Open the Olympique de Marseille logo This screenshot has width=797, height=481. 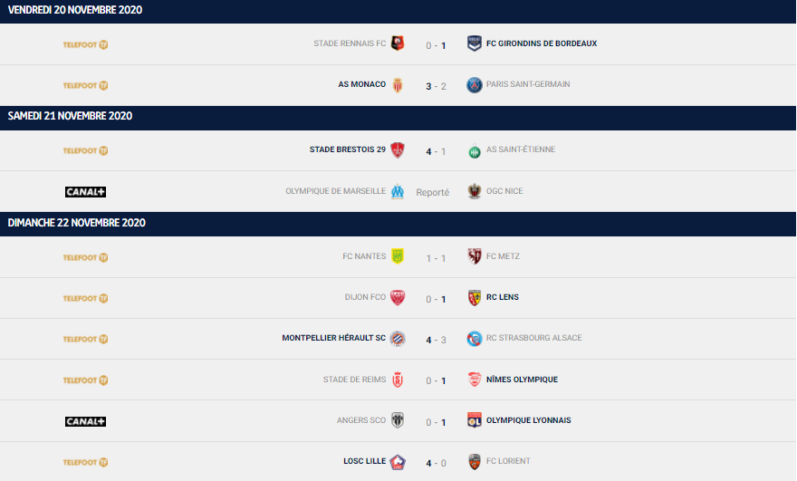coord(398,192)
